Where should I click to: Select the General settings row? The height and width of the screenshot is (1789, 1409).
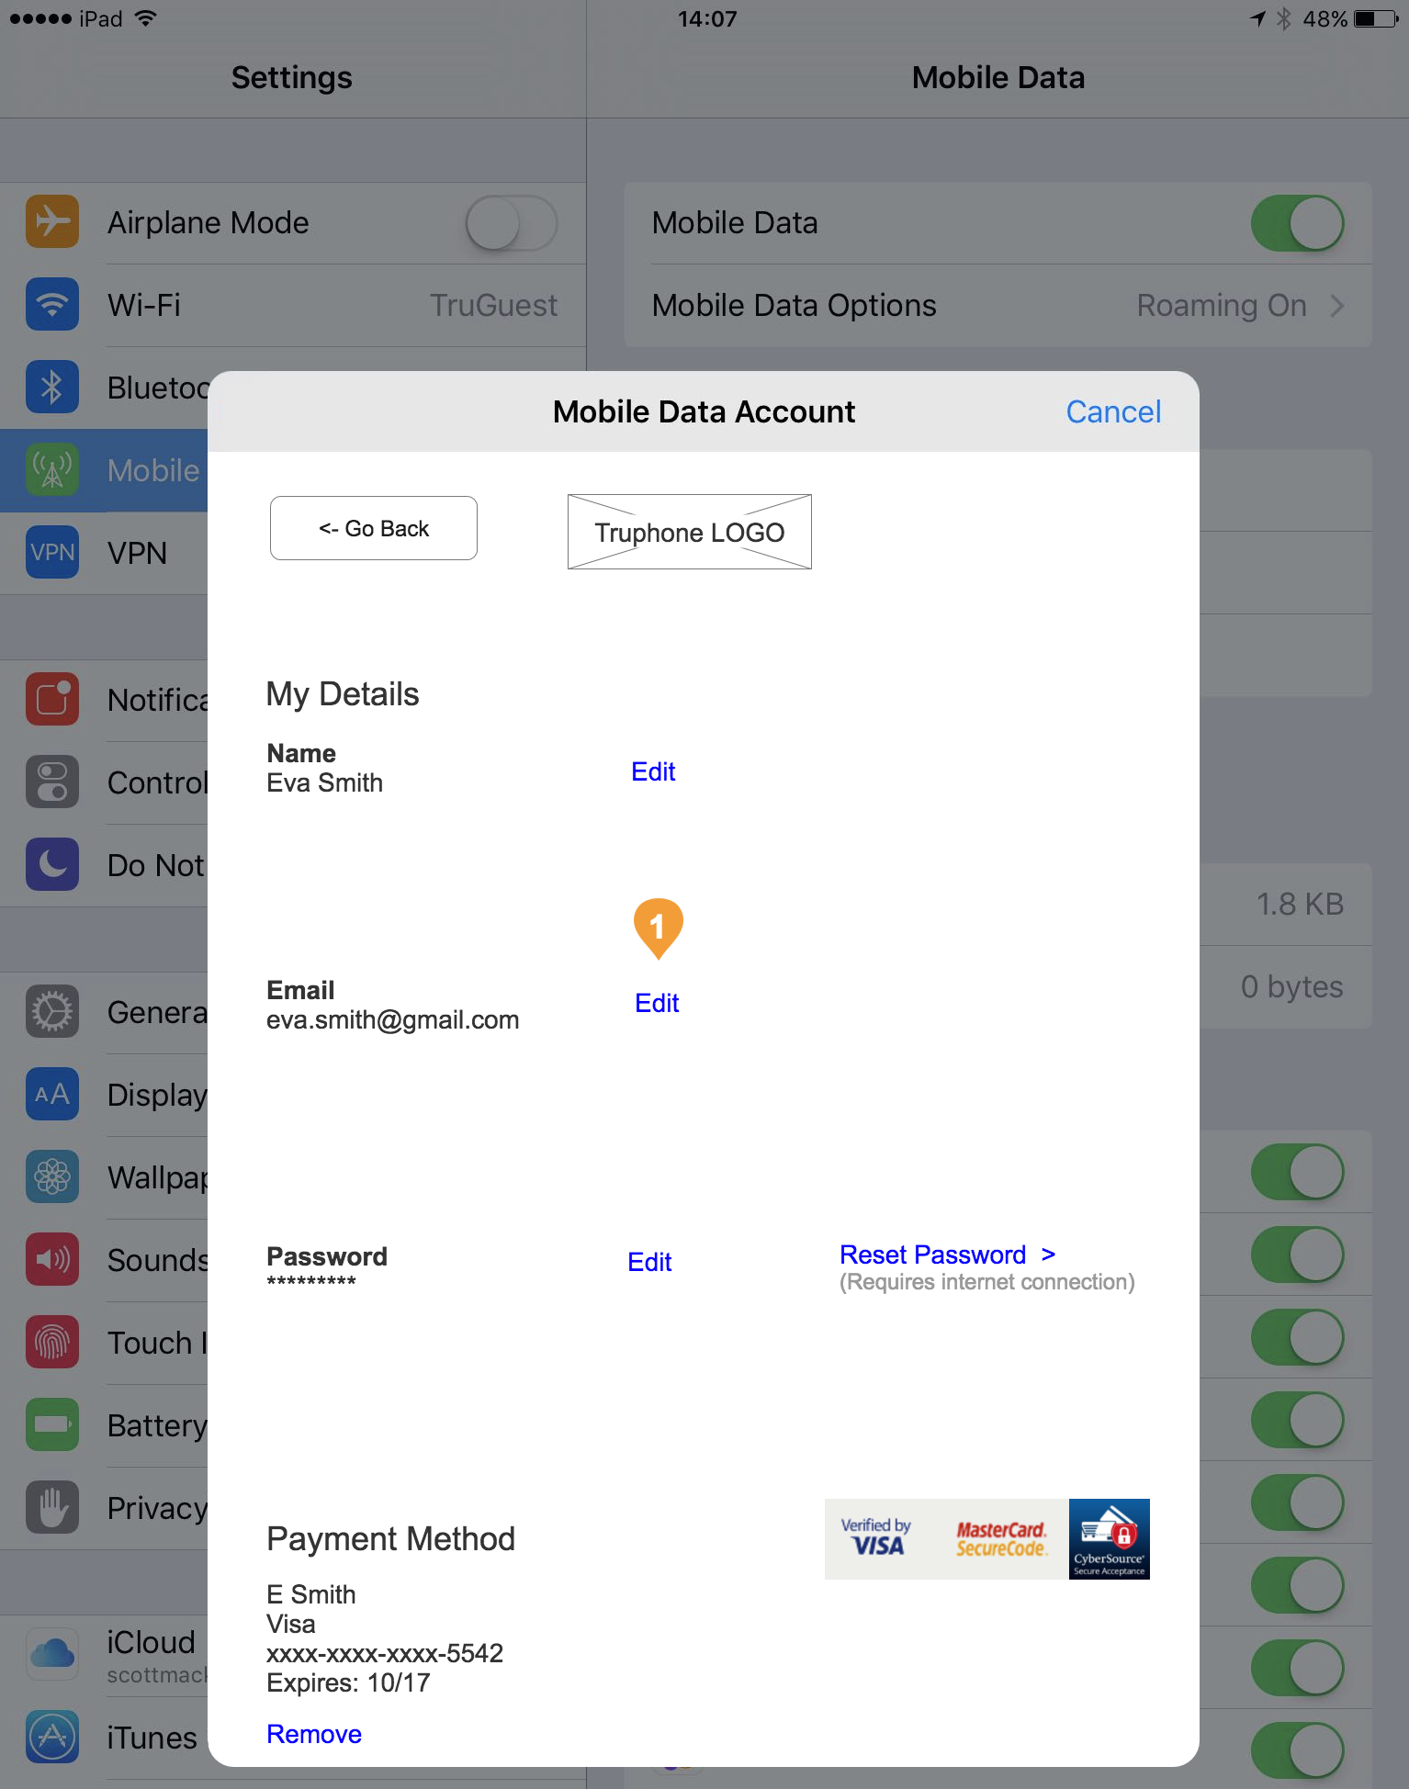tap(104, 1012)
